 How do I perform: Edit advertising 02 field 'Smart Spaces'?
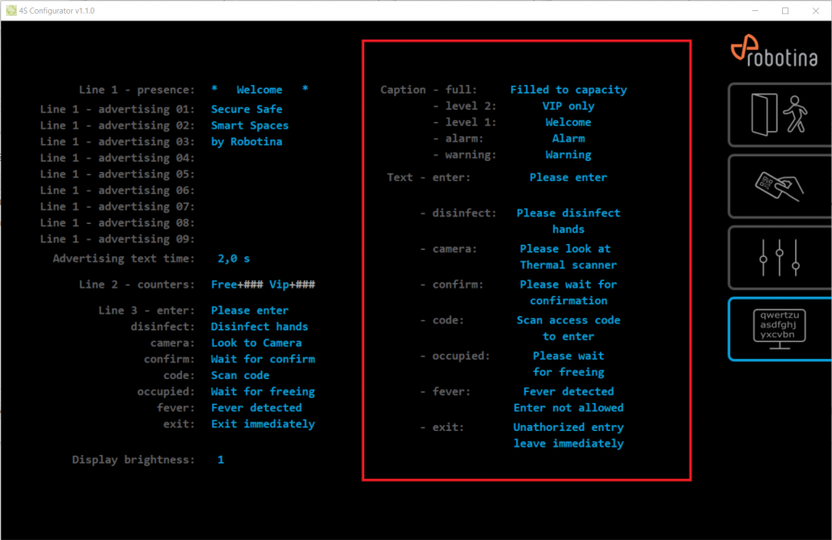click(x=250, y=126)
